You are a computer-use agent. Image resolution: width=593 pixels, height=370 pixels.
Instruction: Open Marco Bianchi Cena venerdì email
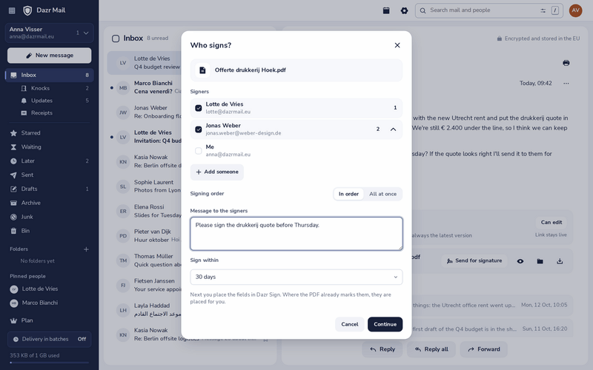(145, 87)
